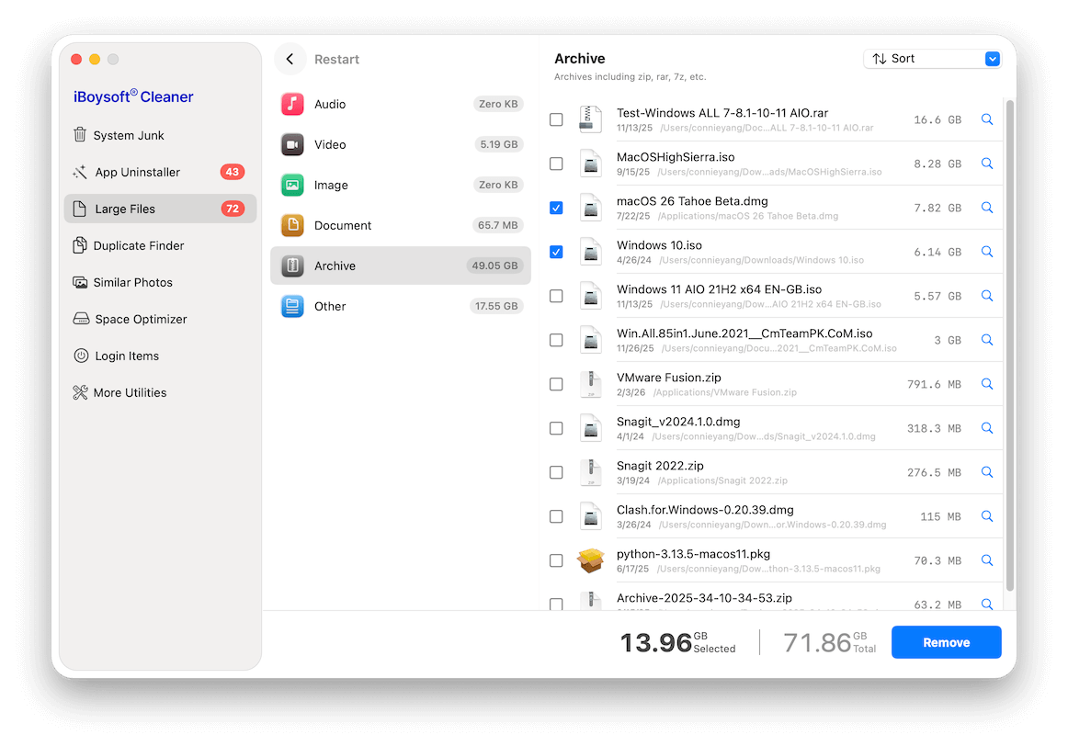1068x746 pixels.
Task: Uncheck macOS 26 Tahoe Beta.dmg checkbox
Action: [x=556, y=208]
